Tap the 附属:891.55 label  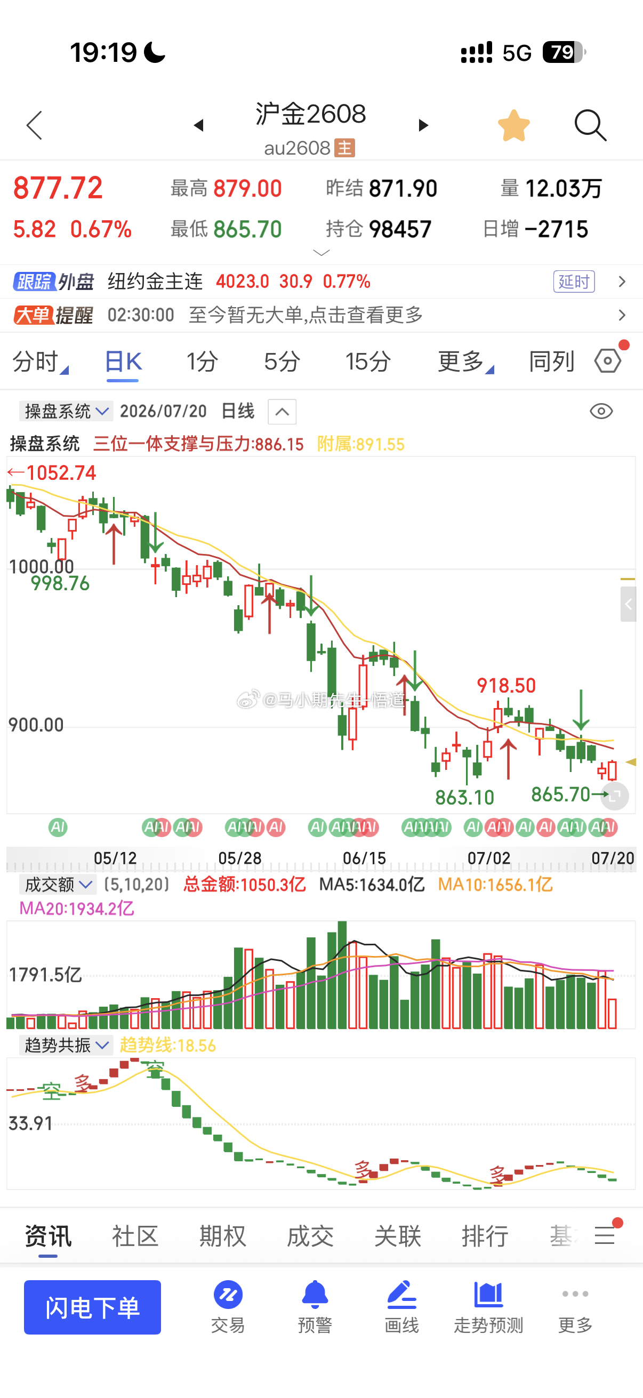361,445
